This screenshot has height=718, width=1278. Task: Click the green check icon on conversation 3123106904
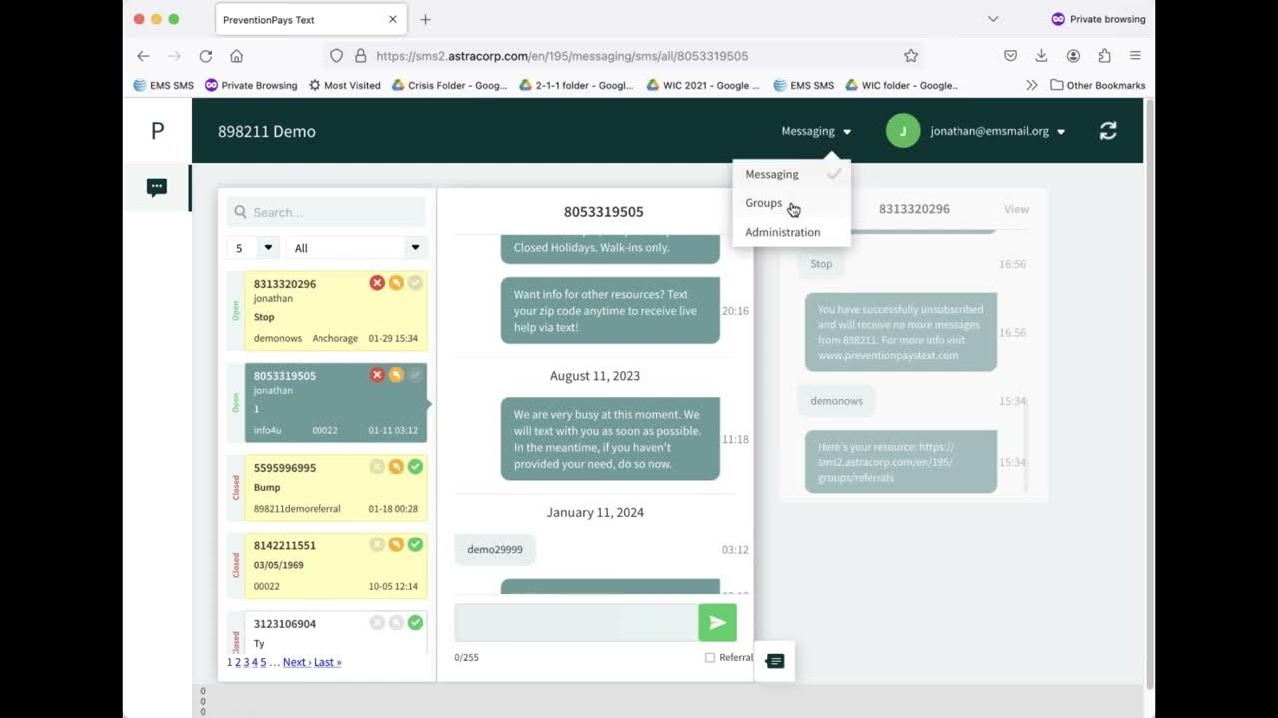point(415,623)
